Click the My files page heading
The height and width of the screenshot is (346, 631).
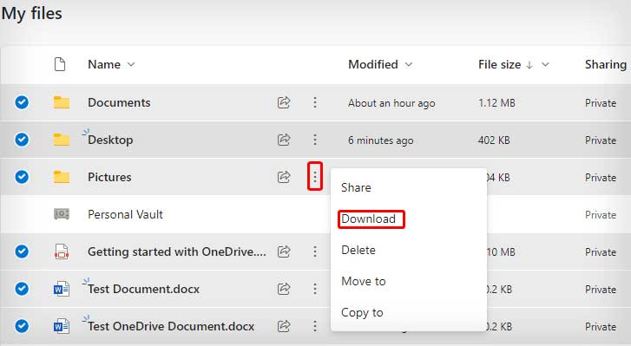(x=31, y=14)
